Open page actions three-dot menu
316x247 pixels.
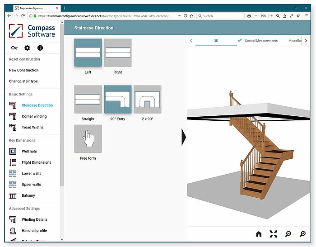coord(179,16)
